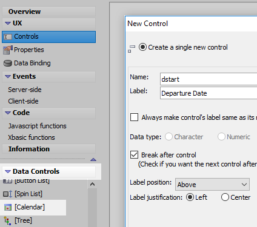Select Numeric data type radio button
Image resolution: width=257 pixels, height=227 pixels.
click(221, 137)
